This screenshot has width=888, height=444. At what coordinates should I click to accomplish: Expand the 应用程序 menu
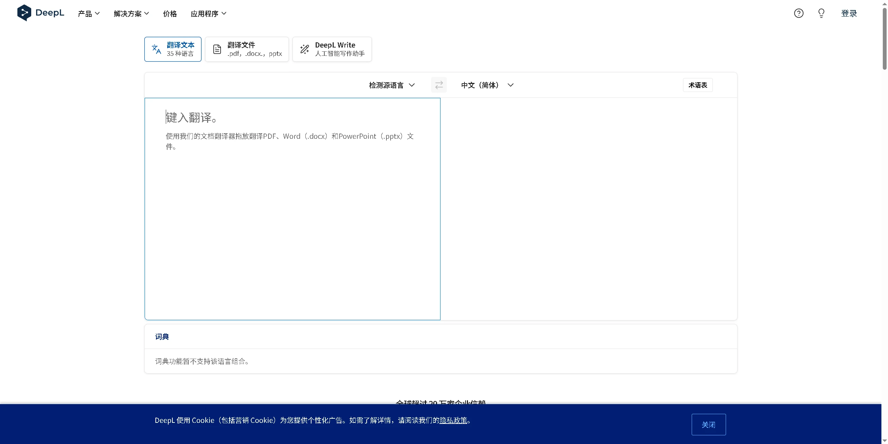click(208, 14)
